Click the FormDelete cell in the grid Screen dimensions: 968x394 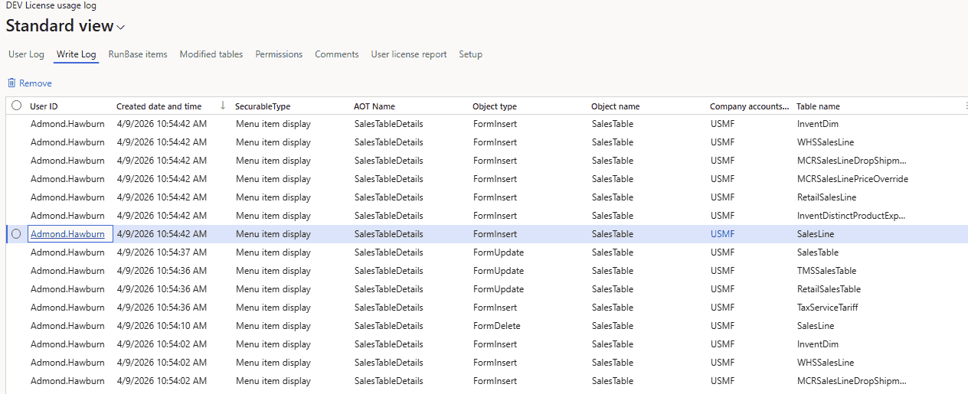point(496,326)
